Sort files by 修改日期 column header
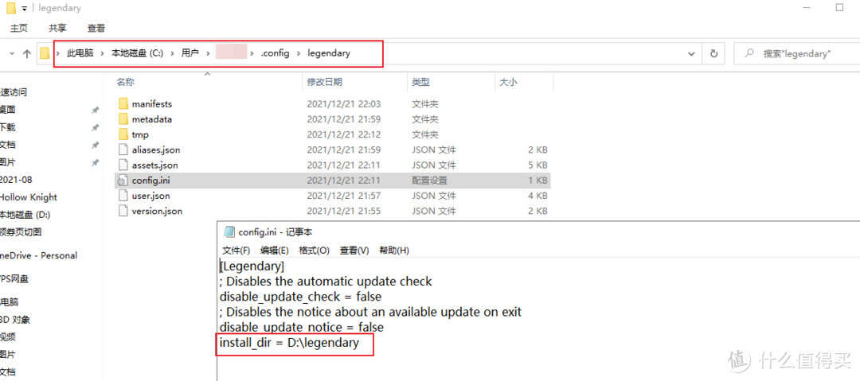Image resolution: width=860 pixels, height=381 pixels. pyautogui.click(x=325, y=82)
